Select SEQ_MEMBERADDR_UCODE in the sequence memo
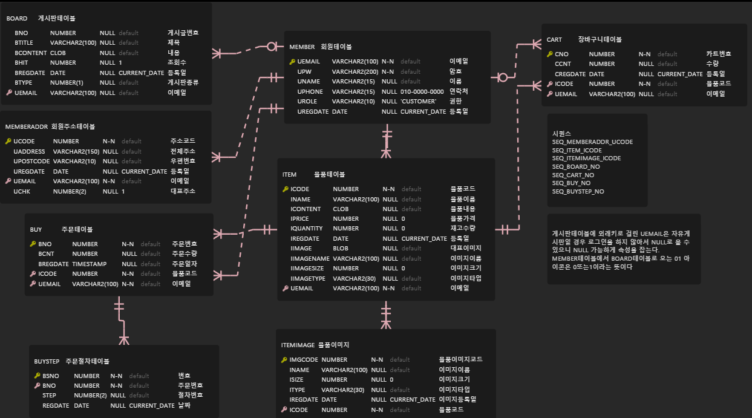Image resolution: width=752 pixels, height=418 pixels. (592, 142)
